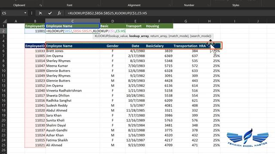The image size is (275, 154).
Task: Click the Select All corner triangle
Action: (x=5, y=21)
